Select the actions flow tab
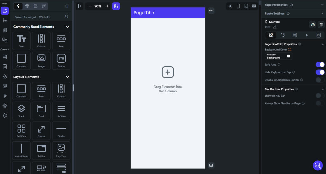This screenshot has height=174, width=326. coord(283,35)
